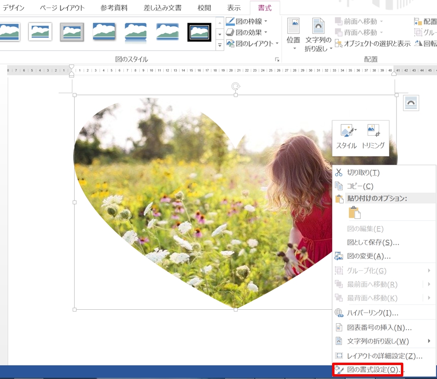
Task: Open オブジェクトの選択と表示 selection pane
Action: [373, 43]
